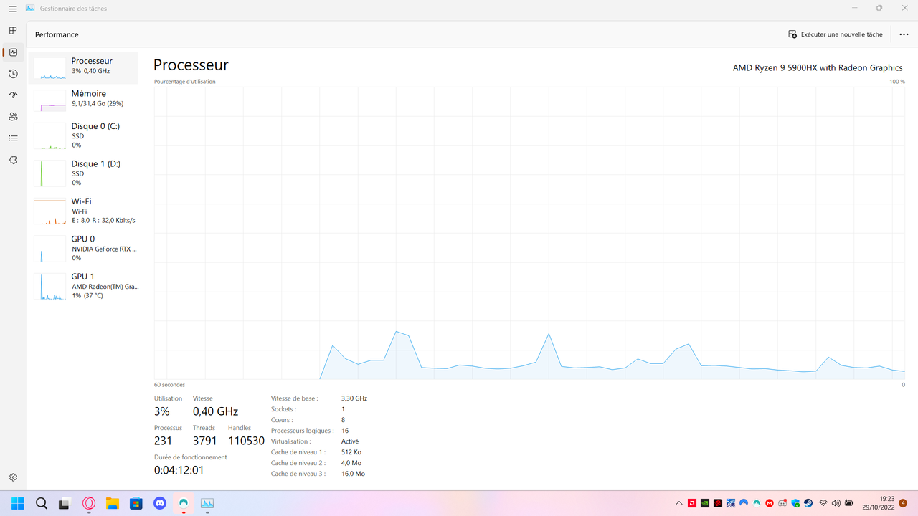
Task: Select GPU 1 AMD Radeon entry
Action: pyautogui.click(x=83, y=285)
